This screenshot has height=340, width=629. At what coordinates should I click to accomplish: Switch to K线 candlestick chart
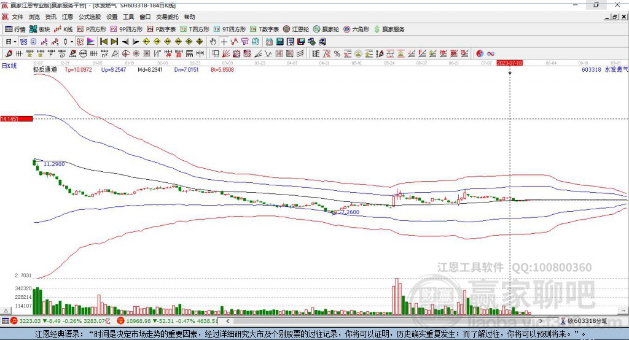(x=64, y=29)
